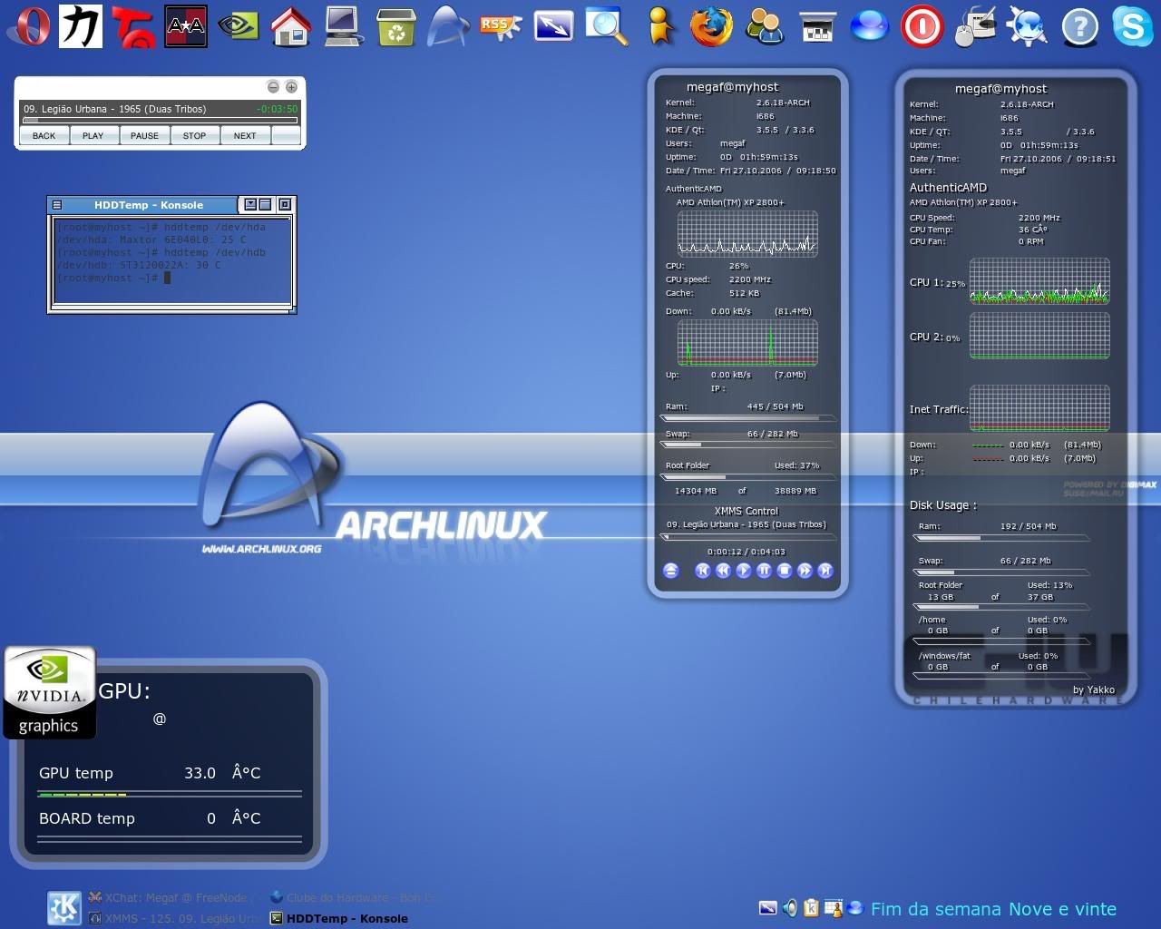The image size is (1161, 929).
Task: Switch to XMMS taskbar entry
Action: (x=174, y=918)
